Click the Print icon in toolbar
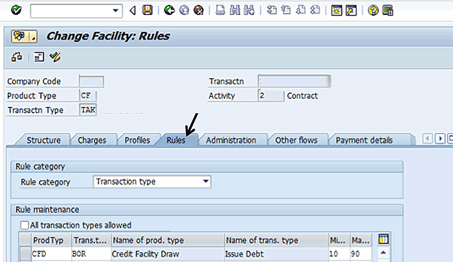 click(220, 10)
